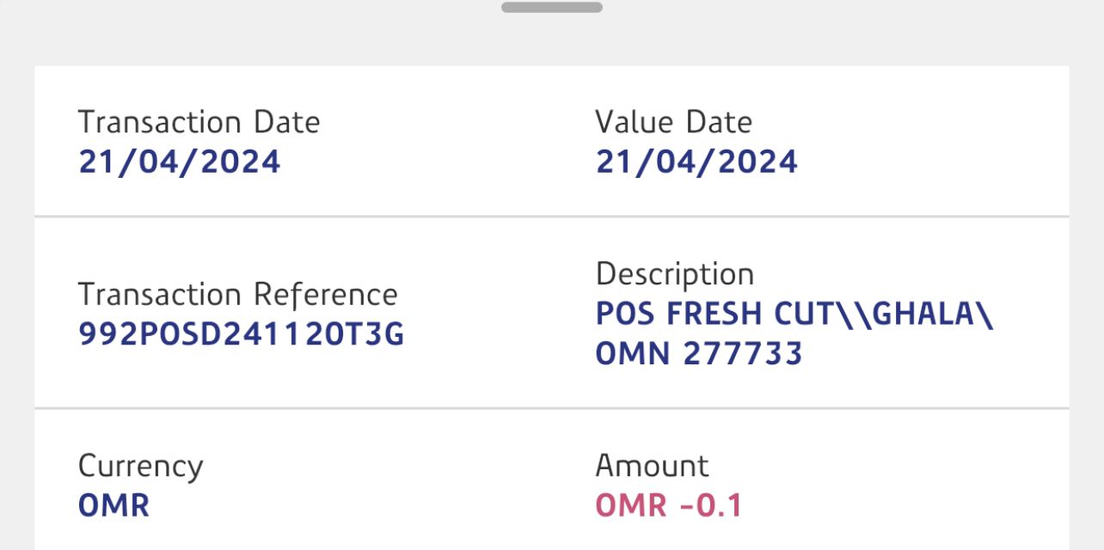Click the divider line above the Currency row

coord(551,408)
